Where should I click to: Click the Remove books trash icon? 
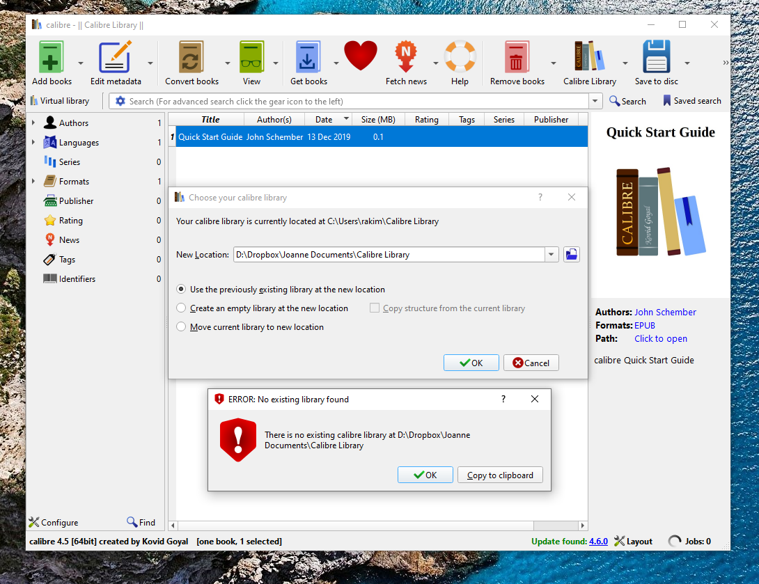(517, 57)
